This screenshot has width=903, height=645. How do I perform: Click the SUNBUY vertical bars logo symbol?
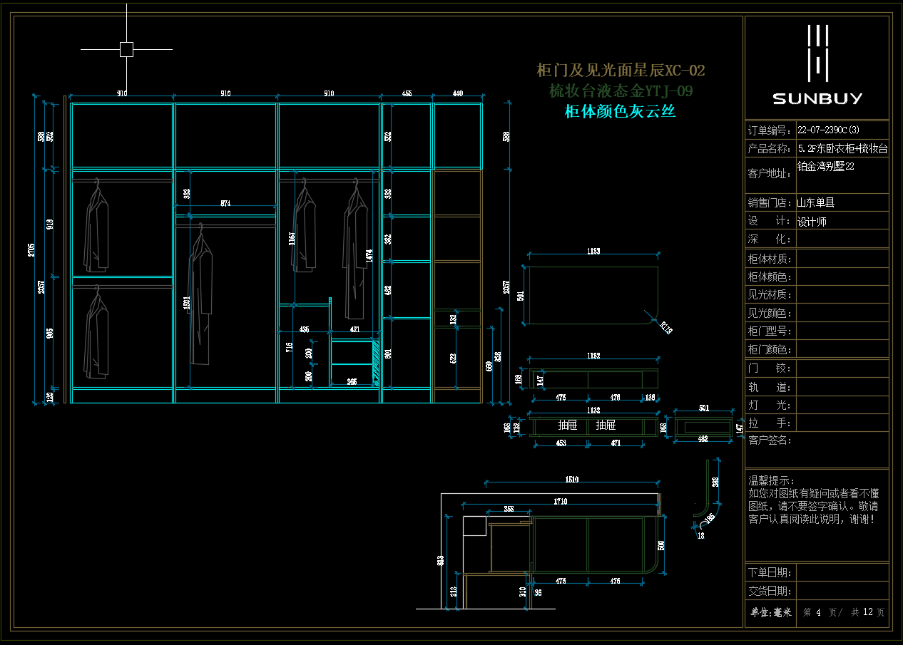(817, 52)
